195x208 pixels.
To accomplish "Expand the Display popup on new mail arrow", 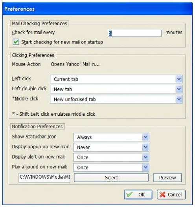I will (145, 147).
